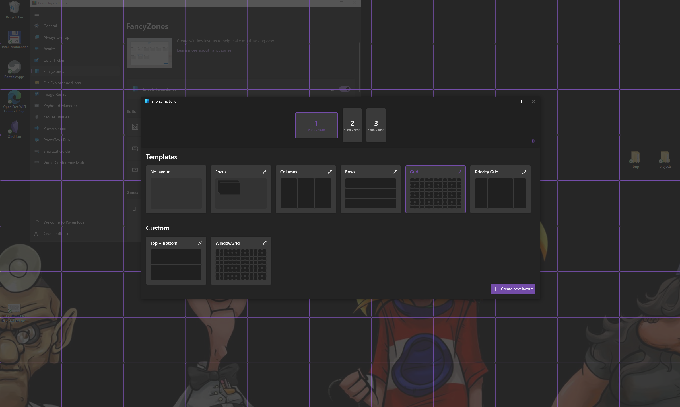Viewport: 680px width, 407px height.
Task: Select monitor 2 in the editor
Action: pos(352,125)
